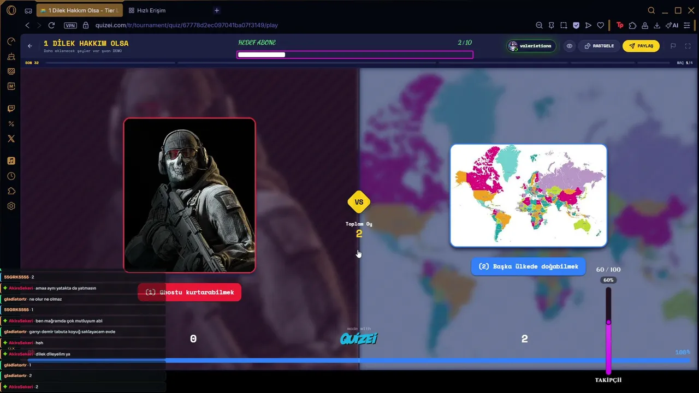Open the M panel icon in sidebar

tap(11, 86)
